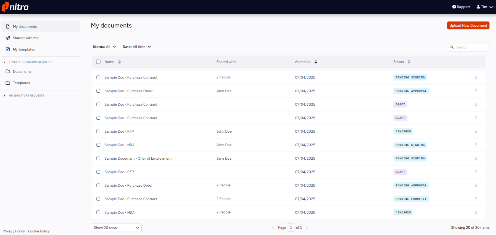Screen dimensions: 496x235
Task: Open three-dot menu for Sample Doc - Purchase Order
Action: pos(476,91)
